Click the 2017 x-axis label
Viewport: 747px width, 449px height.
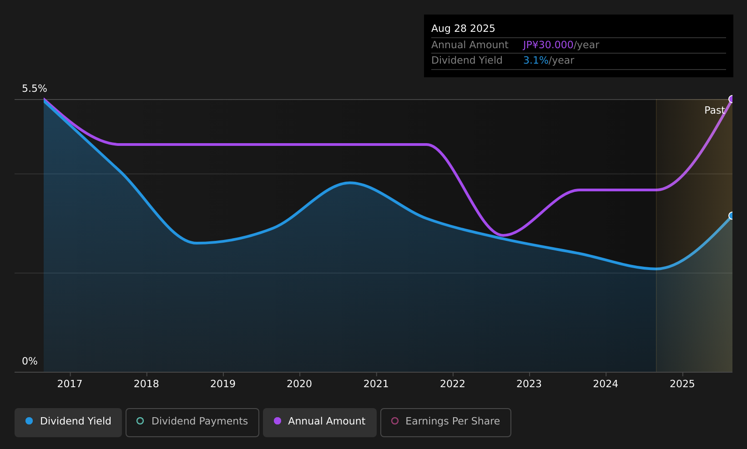70,384
